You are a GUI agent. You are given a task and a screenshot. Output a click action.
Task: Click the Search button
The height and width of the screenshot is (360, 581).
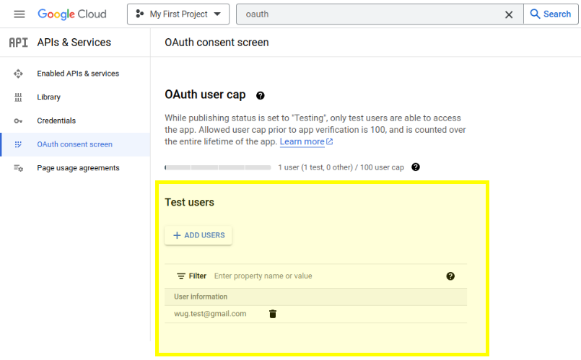coord(551,14)
